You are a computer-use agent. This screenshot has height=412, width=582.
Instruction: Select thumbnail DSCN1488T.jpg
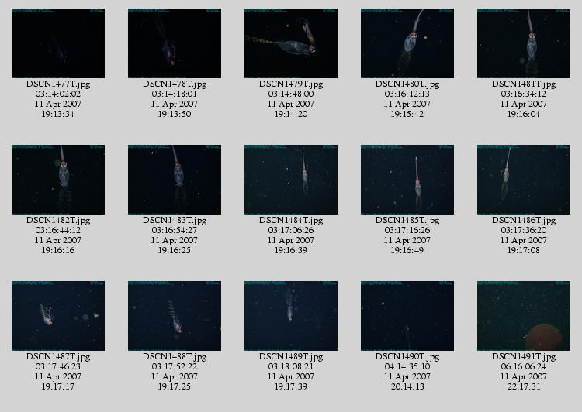point(175,316)
